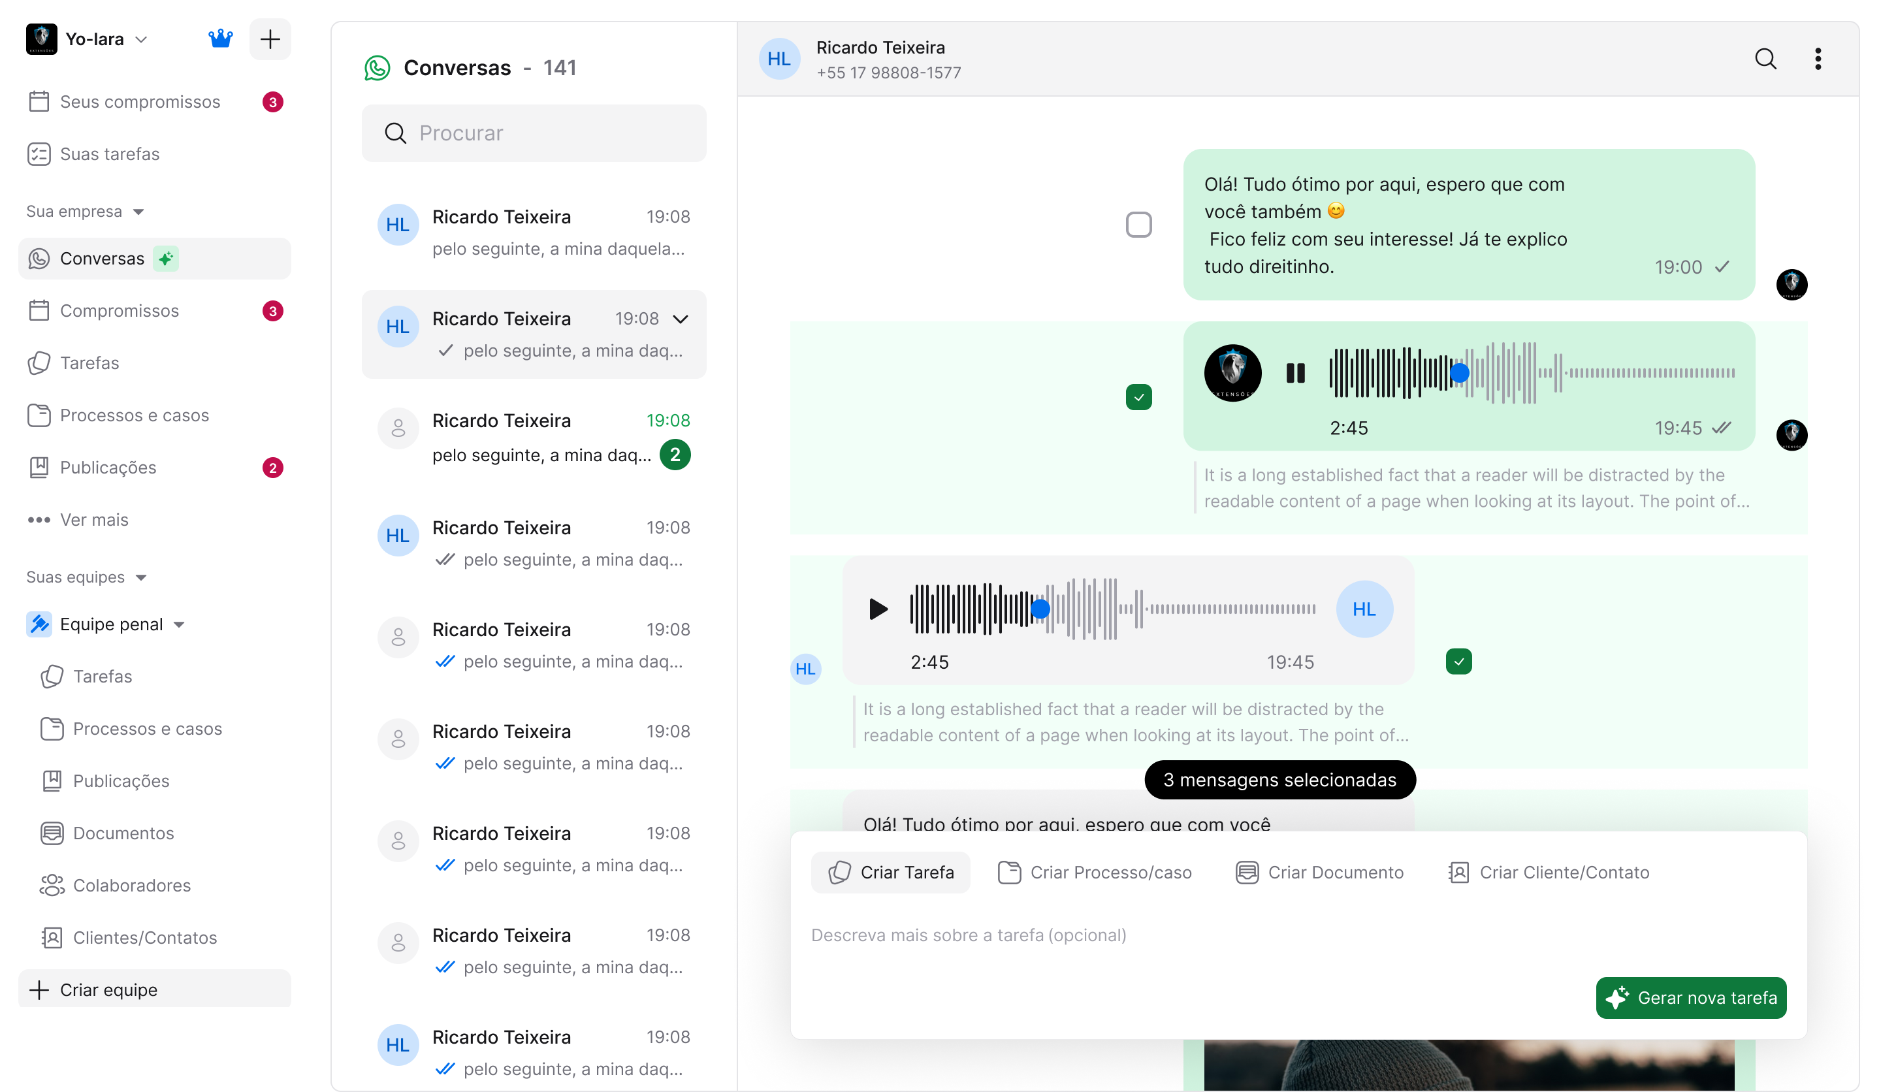The width and height of the screenshot is (1881, 1092).
Task: Uncheck the sent audio message checkbox
Action: (x=1138, y=397)
